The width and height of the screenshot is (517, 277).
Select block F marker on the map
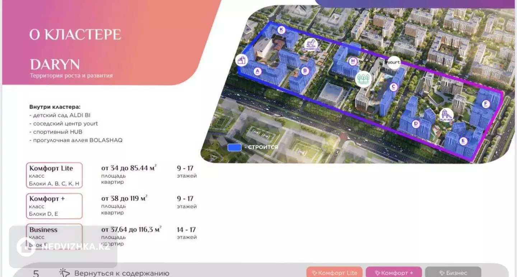[486, 104]
